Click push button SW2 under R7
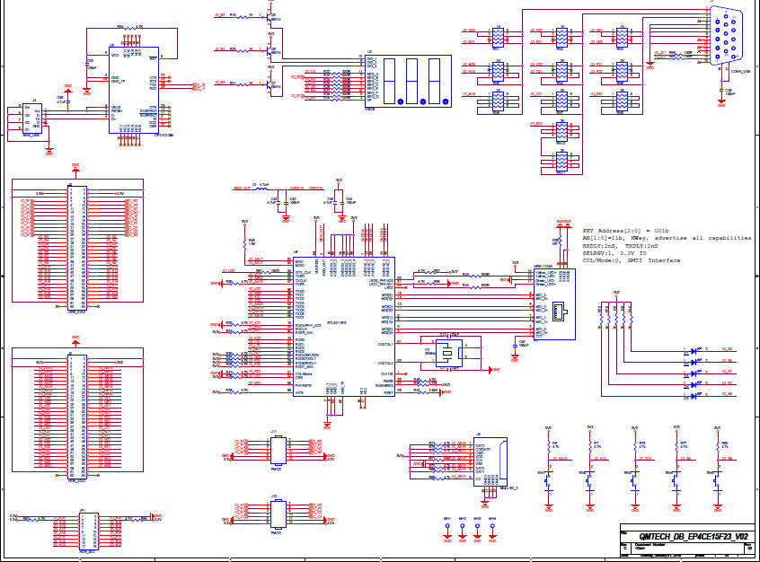The image size is (760, 562). (590, 479)
